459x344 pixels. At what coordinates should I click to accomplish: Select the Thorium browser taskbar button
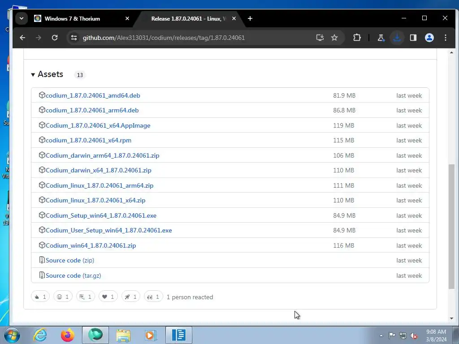click(x=95, y=335)
